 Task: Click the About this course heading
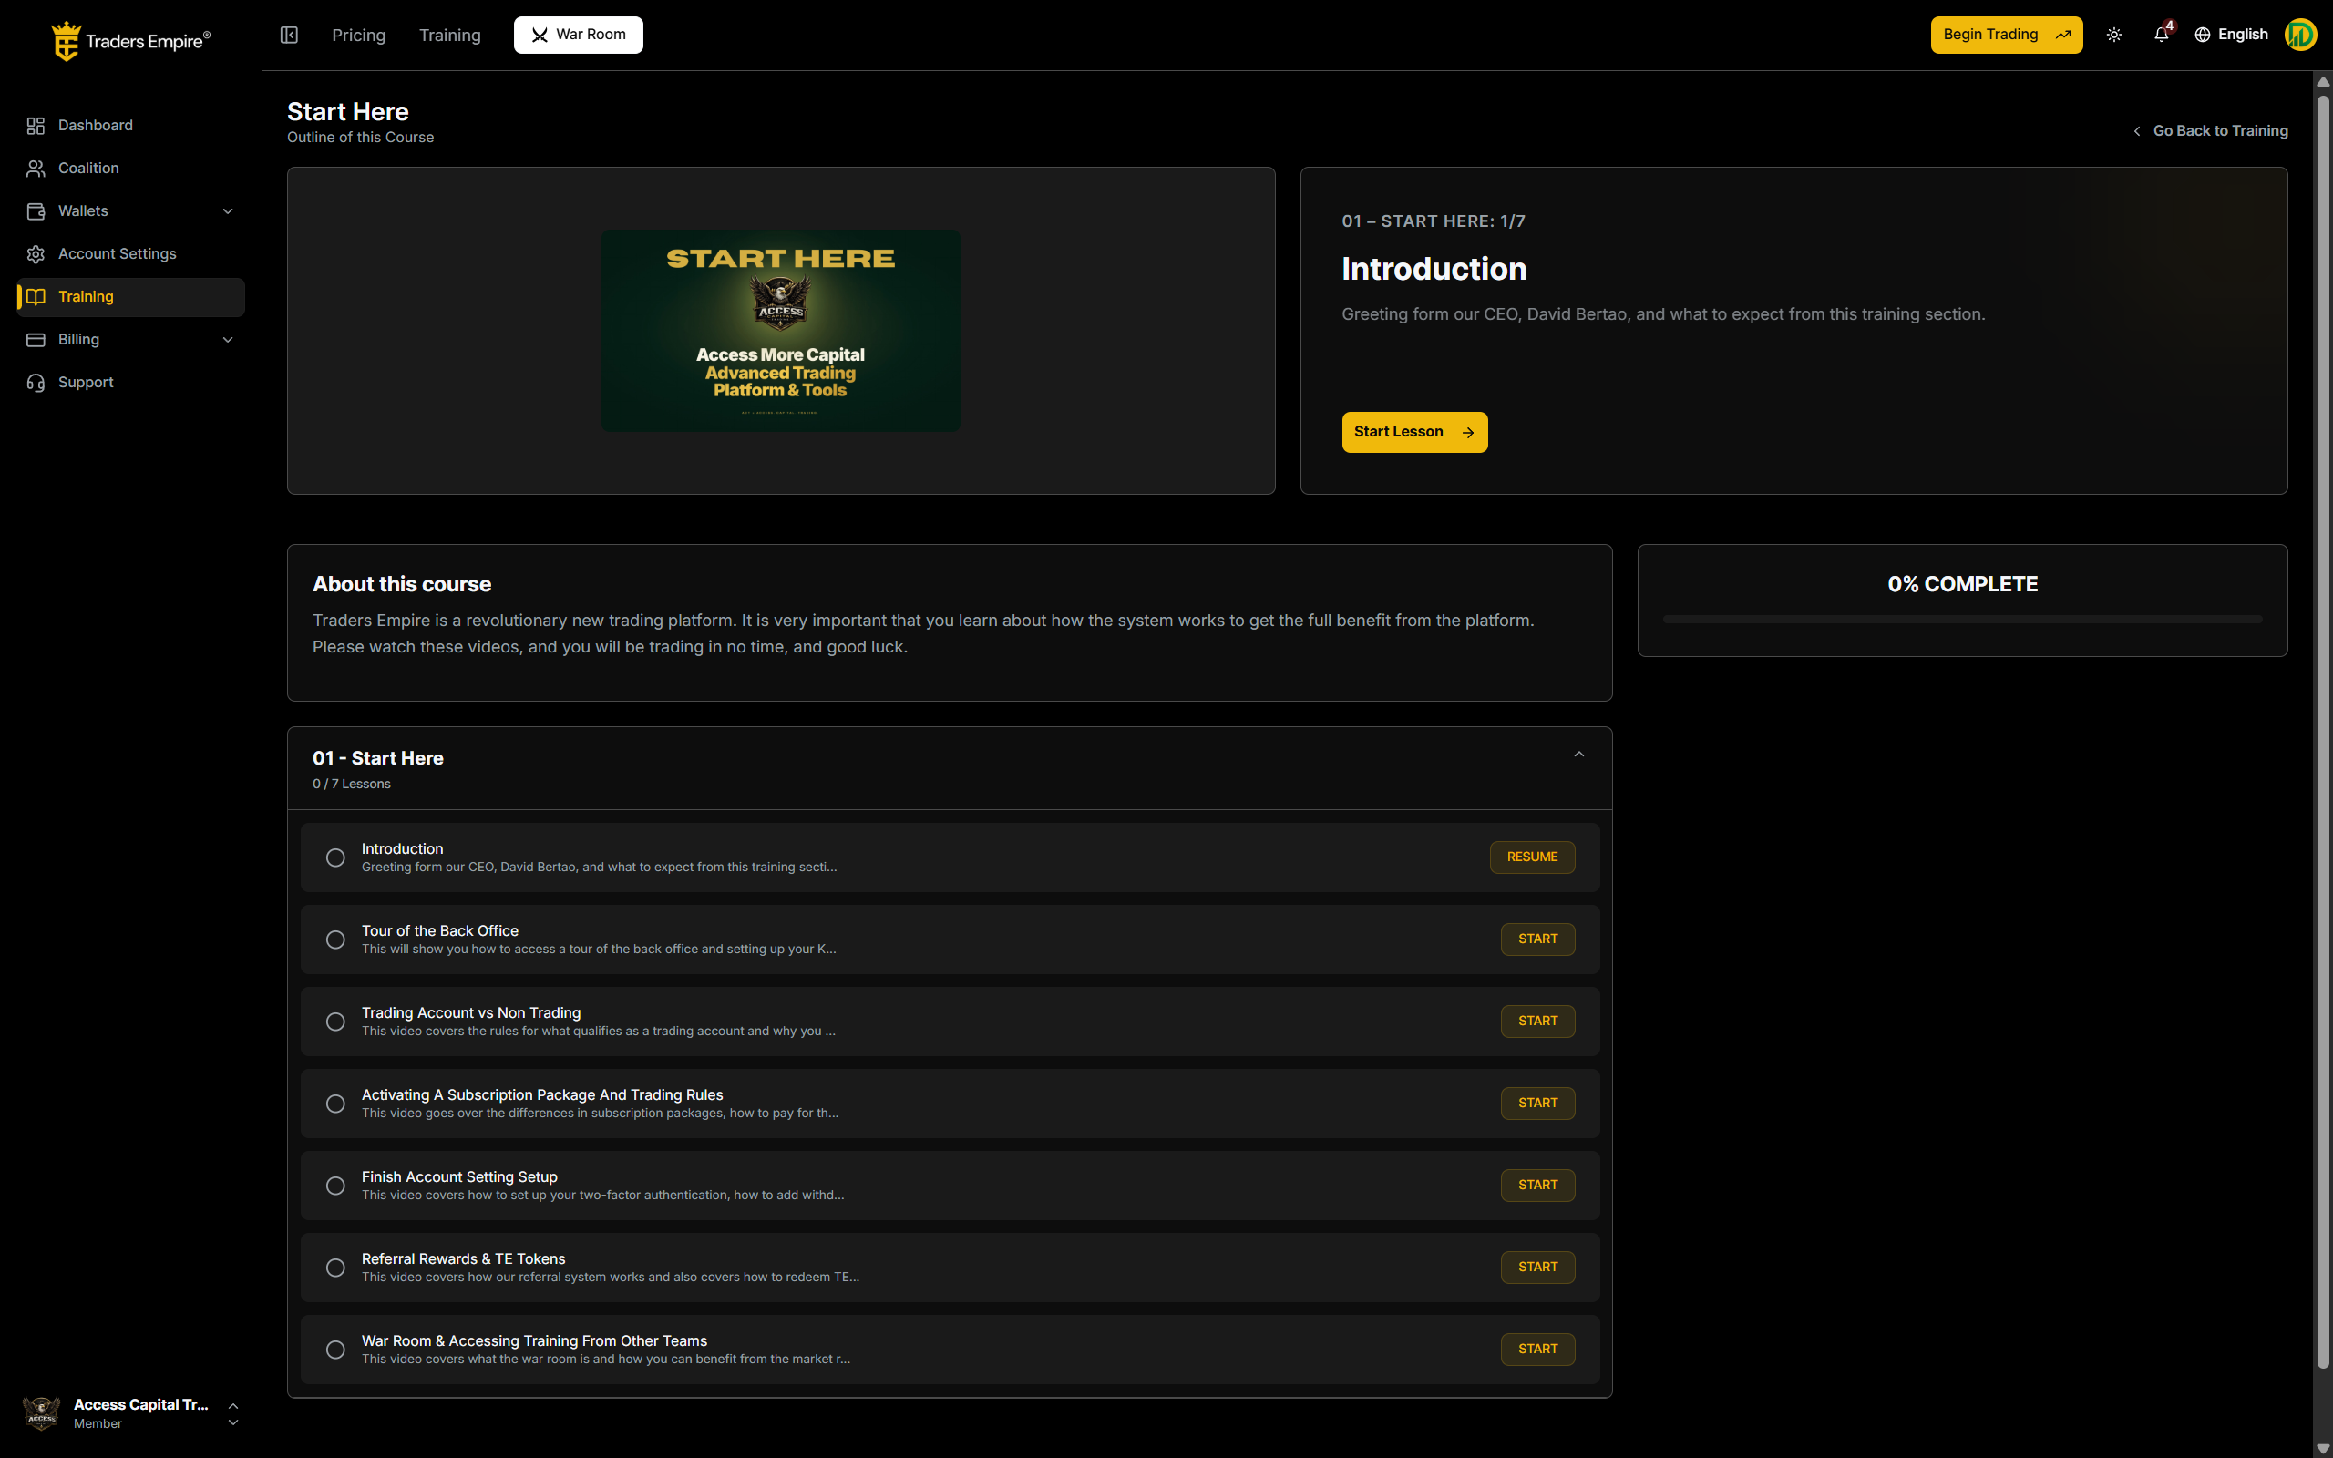[x=401, y=584]
